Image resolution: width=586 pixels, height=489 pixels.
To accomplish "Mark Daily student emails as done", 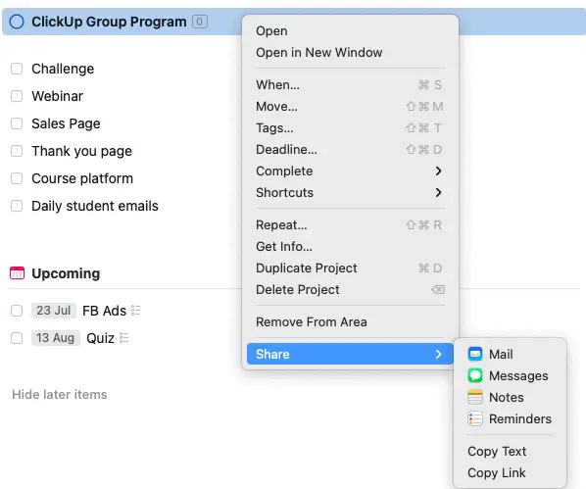I will tap(17, 206).
